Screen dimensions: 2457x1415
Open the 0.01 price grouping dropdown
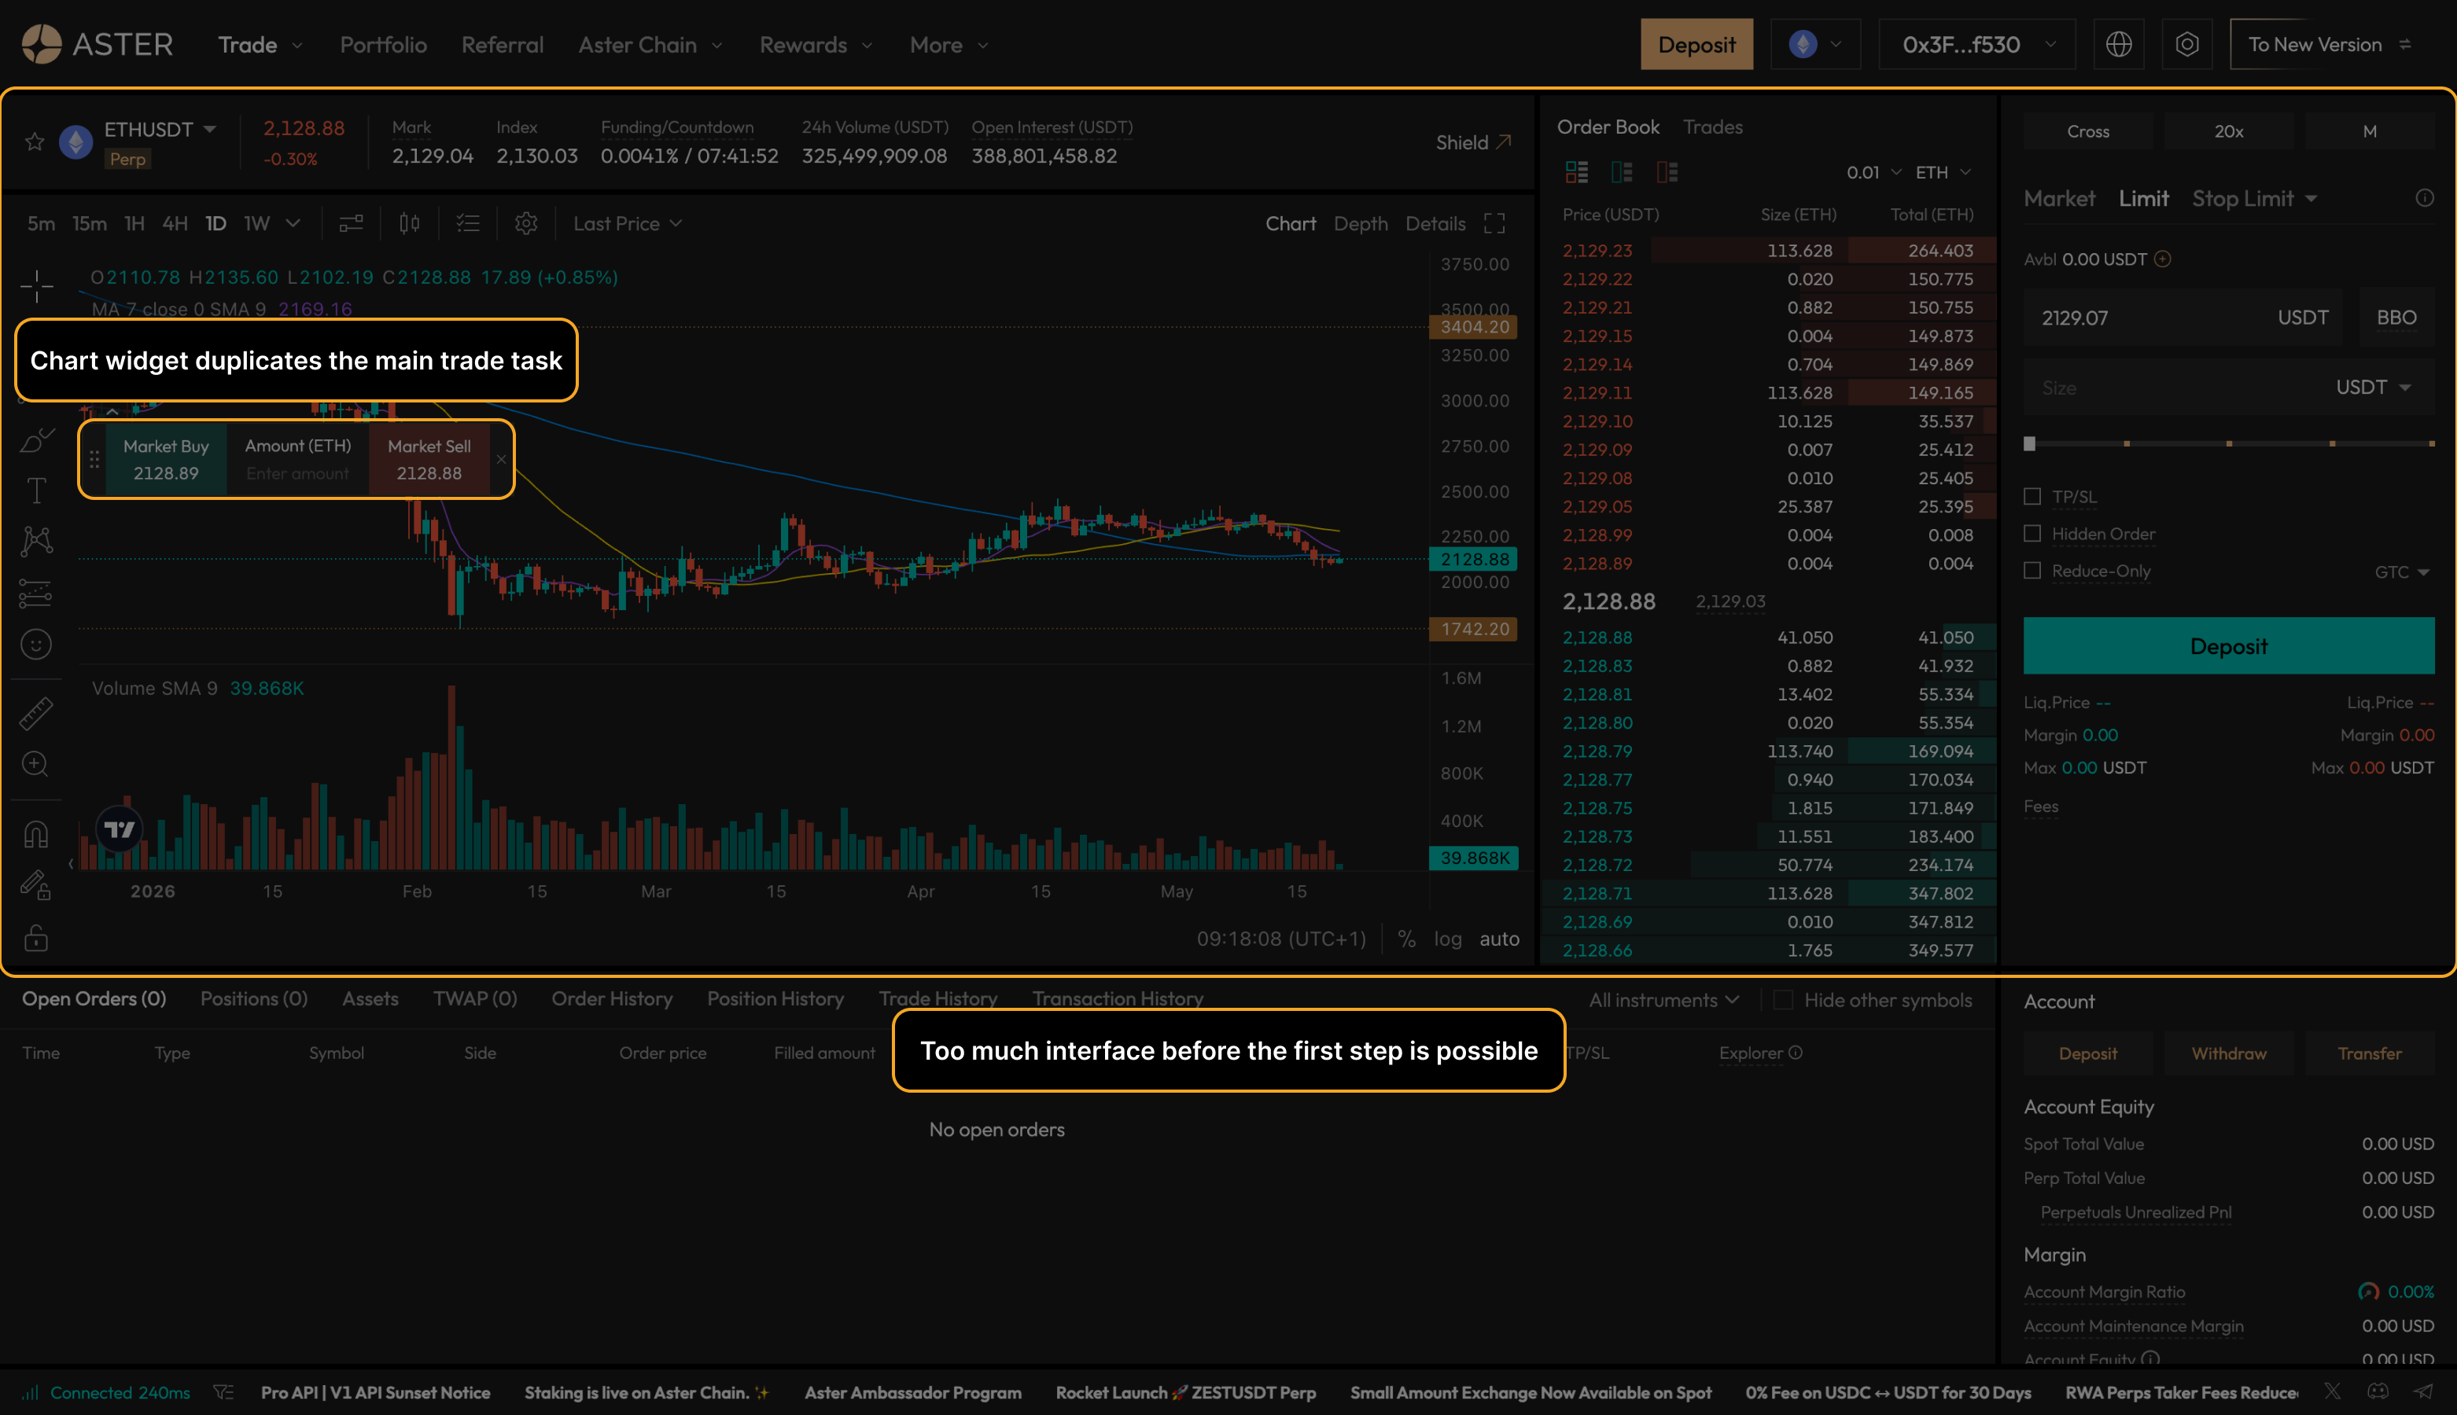coord(1873,172)
